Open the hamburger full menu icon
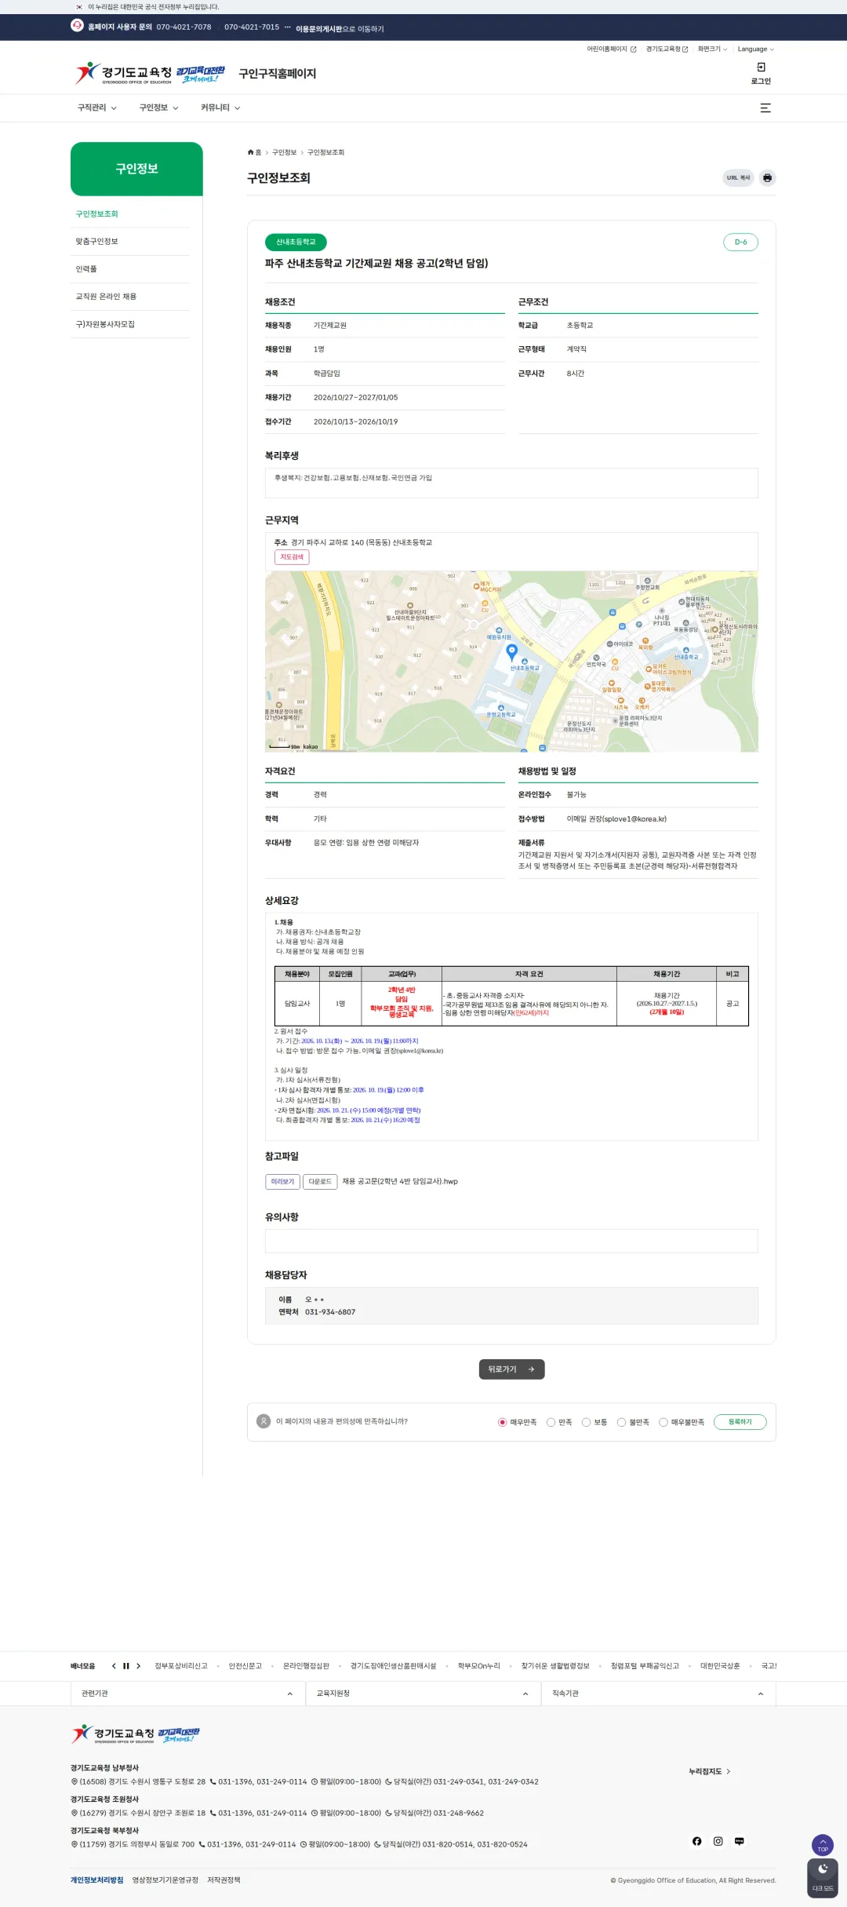Viewport: 847px width, 1907px height. [x=765, y=108]
